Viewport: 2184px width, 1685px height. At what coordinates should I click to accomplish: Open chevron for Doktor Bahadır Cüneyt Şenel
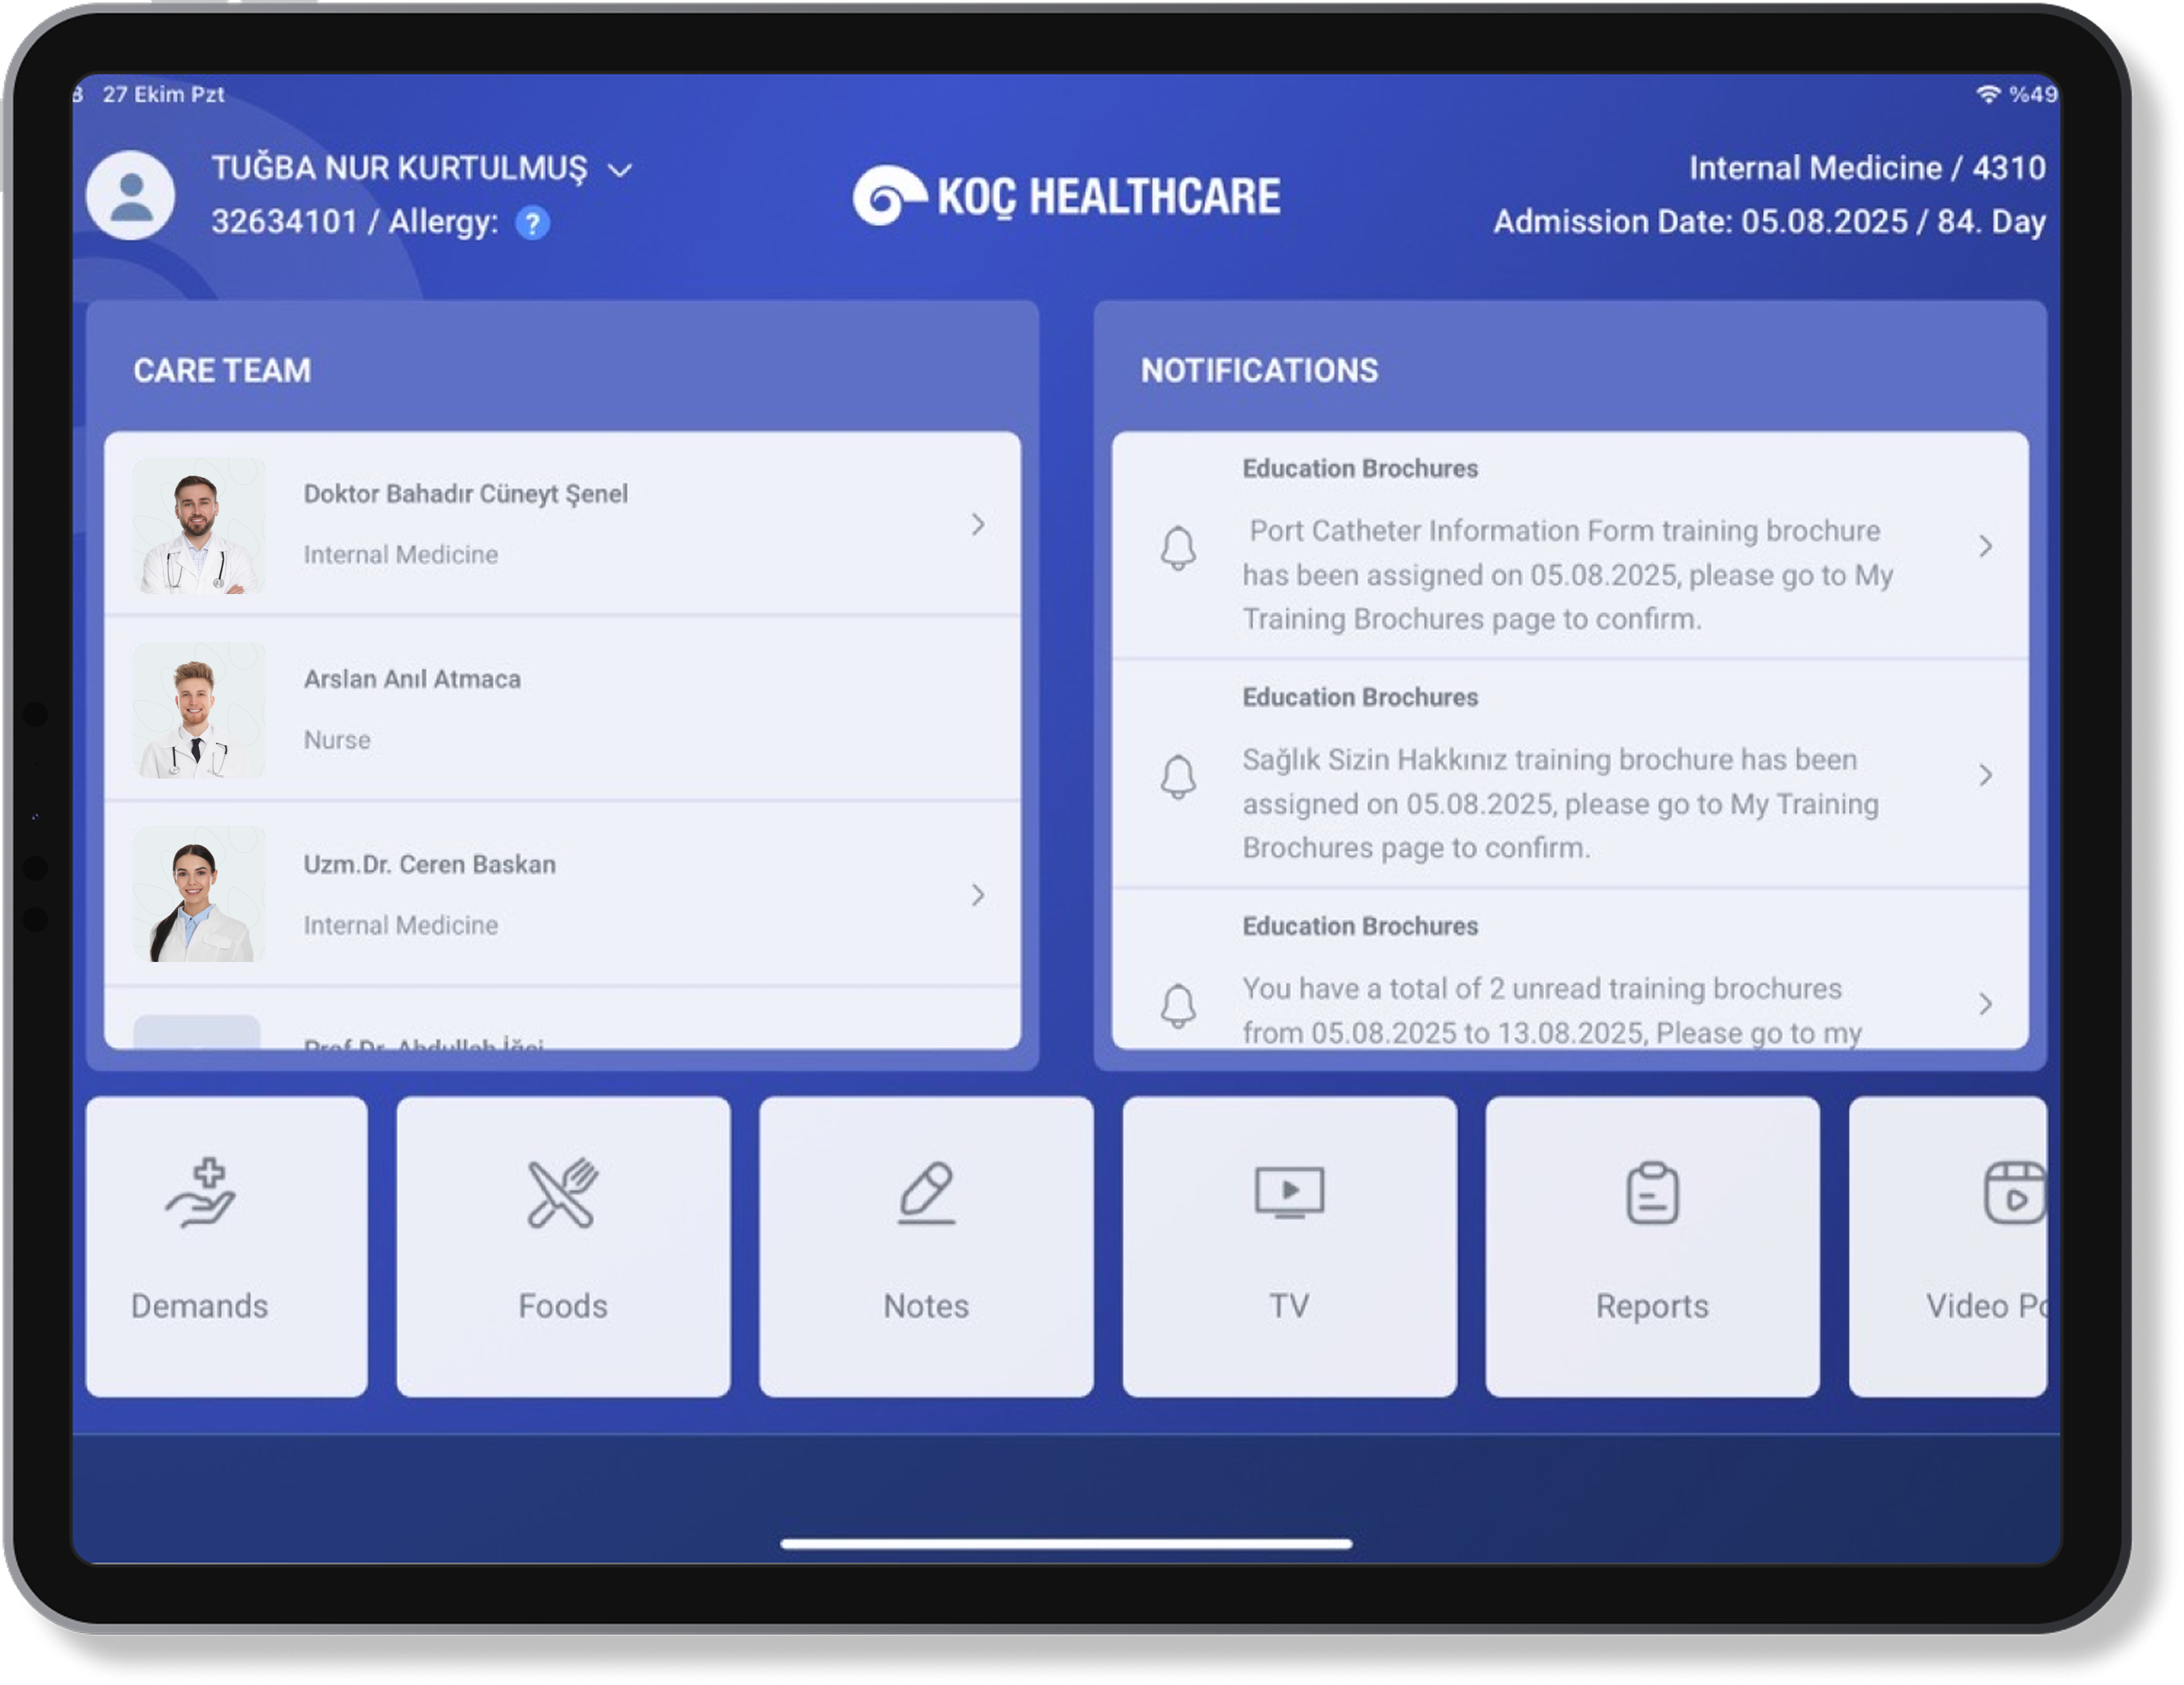click(x=978, y=524)
